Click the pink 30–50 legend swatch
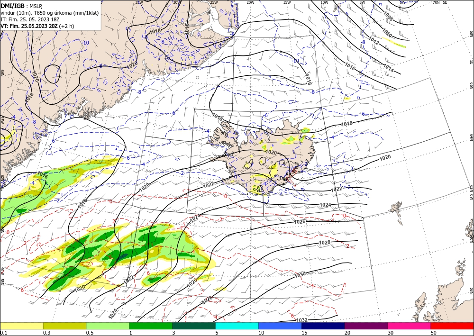Image resolution: width=474 pixels, height=336 pixels. point(410,326)
